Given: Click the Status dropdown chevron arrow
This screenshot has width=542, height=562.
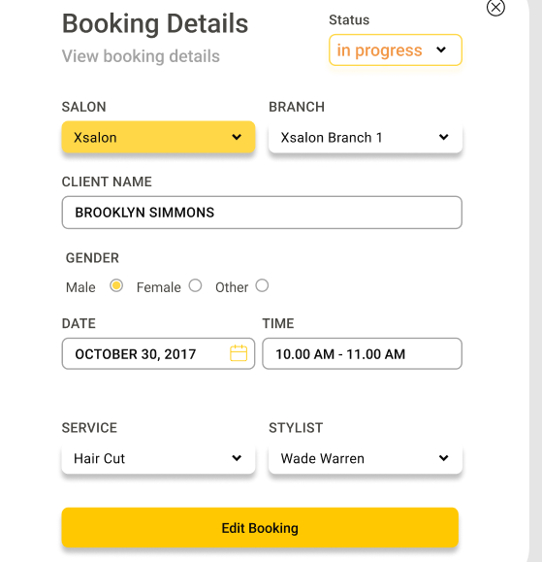Looking at the screenshot, I should [x=441, y=50].
